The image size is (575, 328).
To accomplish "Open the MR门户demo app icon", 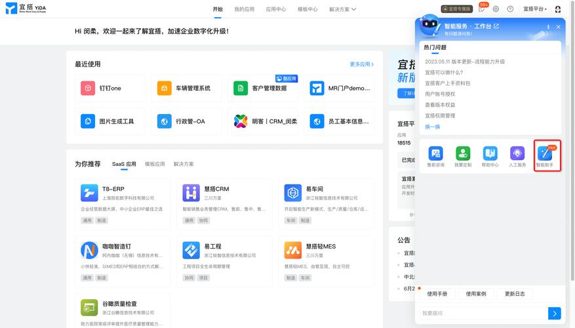I will tap(317, 88).
